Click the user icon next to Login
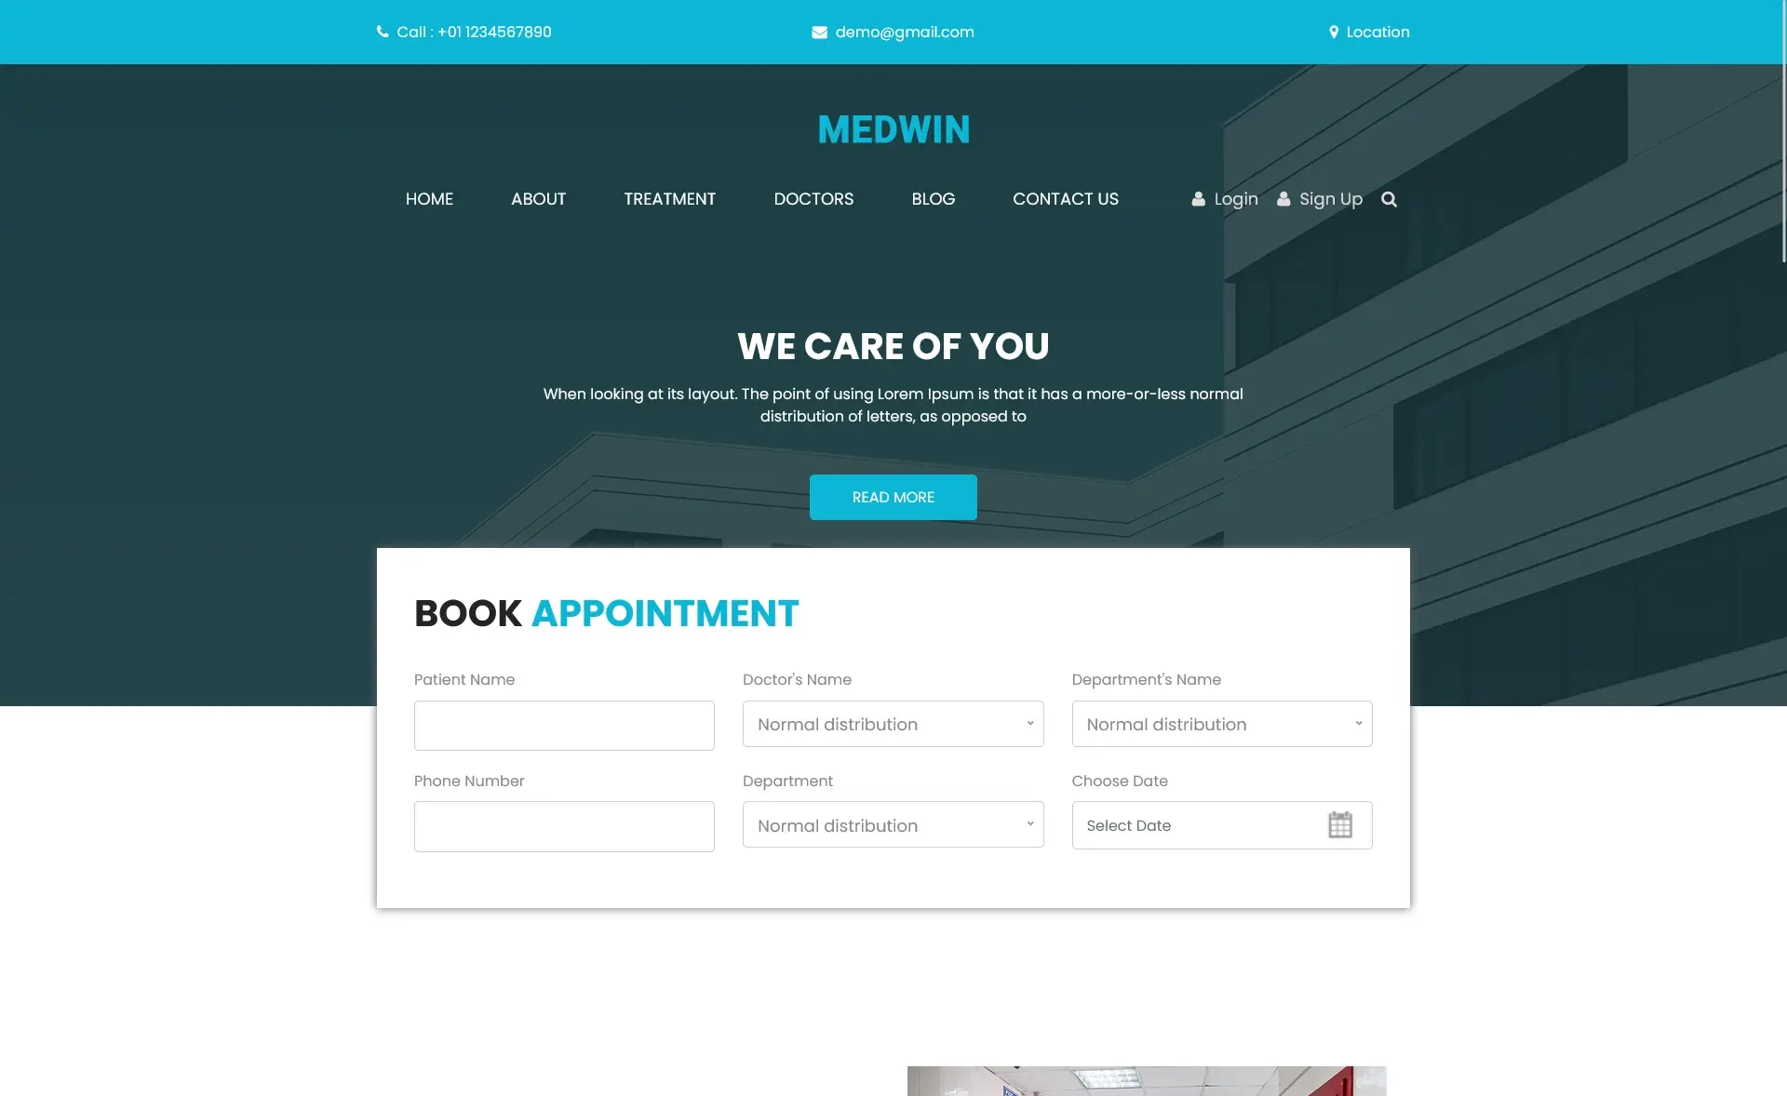Image resolution: width=1787 pixels, height=1096 pixels. coord(1199,198)
